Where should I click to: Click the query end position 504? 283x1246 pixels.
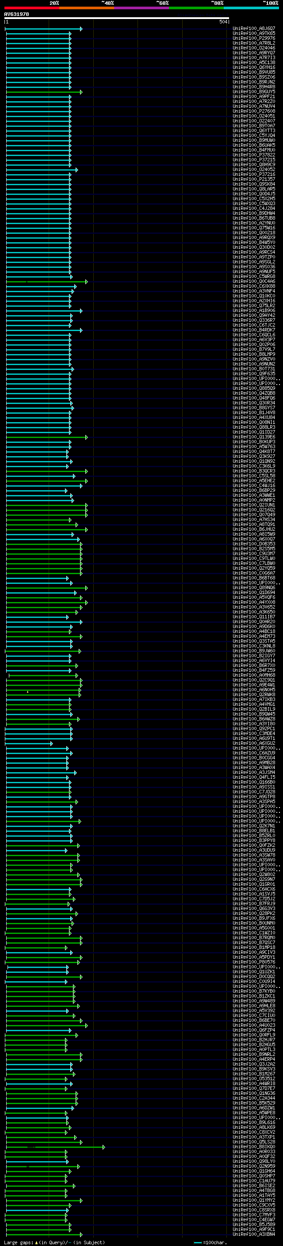[x=223, y=22]
